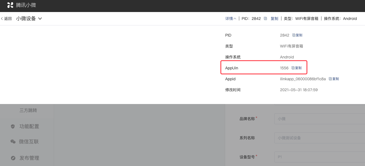The image size is (365, 166).
Task: Click the copy icon beside header PID 2842
Action: [265, 19]
